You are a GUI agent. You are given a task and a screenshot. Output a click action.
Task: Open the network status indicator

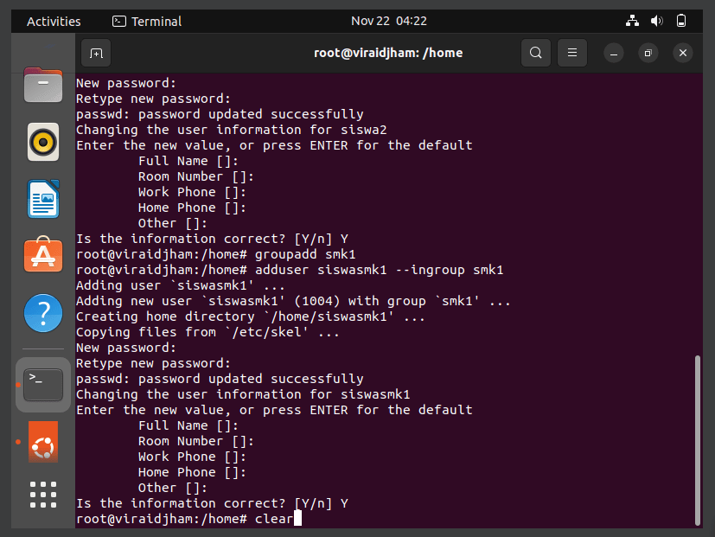click(632, 21)
